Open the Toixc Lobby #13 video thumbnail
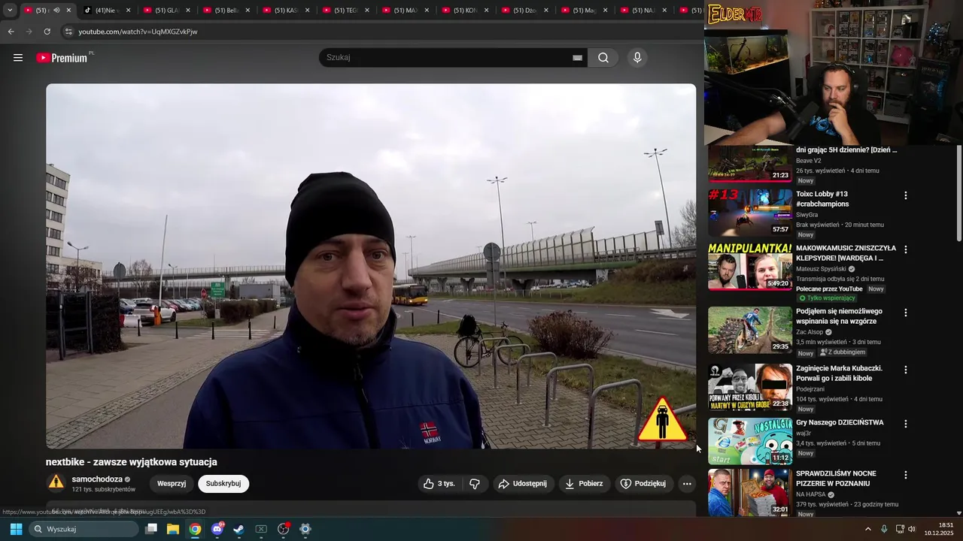This screenshot has height=541, width=963. 750,213
